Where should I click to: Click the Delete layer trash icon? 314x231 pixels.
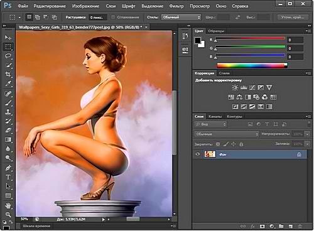[300, 226]
